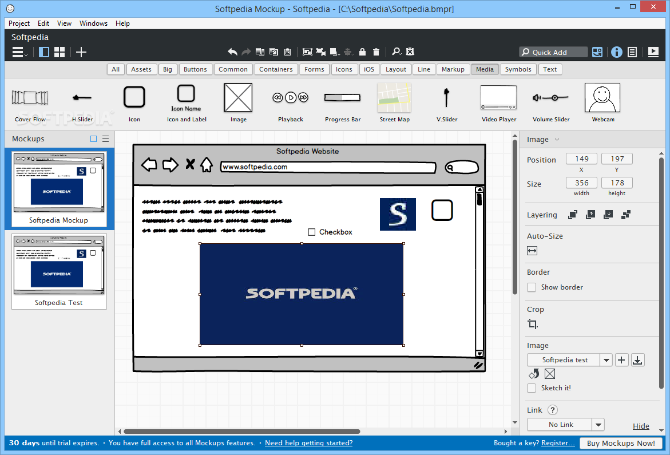Click the bring to front layering icon
This screenshot has height=455, width=670.
point(573,215)
